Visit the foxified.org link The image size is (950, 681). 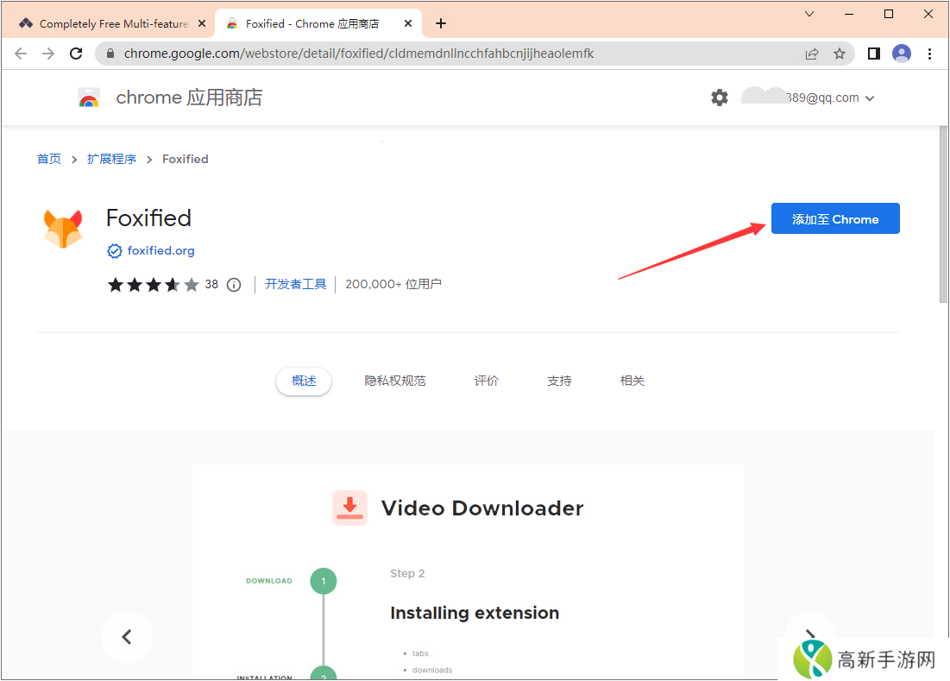tap(160, 250)
